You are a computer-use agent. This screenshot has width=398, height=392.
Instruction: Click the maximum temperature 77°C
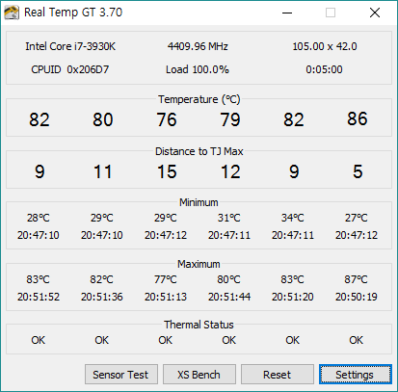coord(166,279)
